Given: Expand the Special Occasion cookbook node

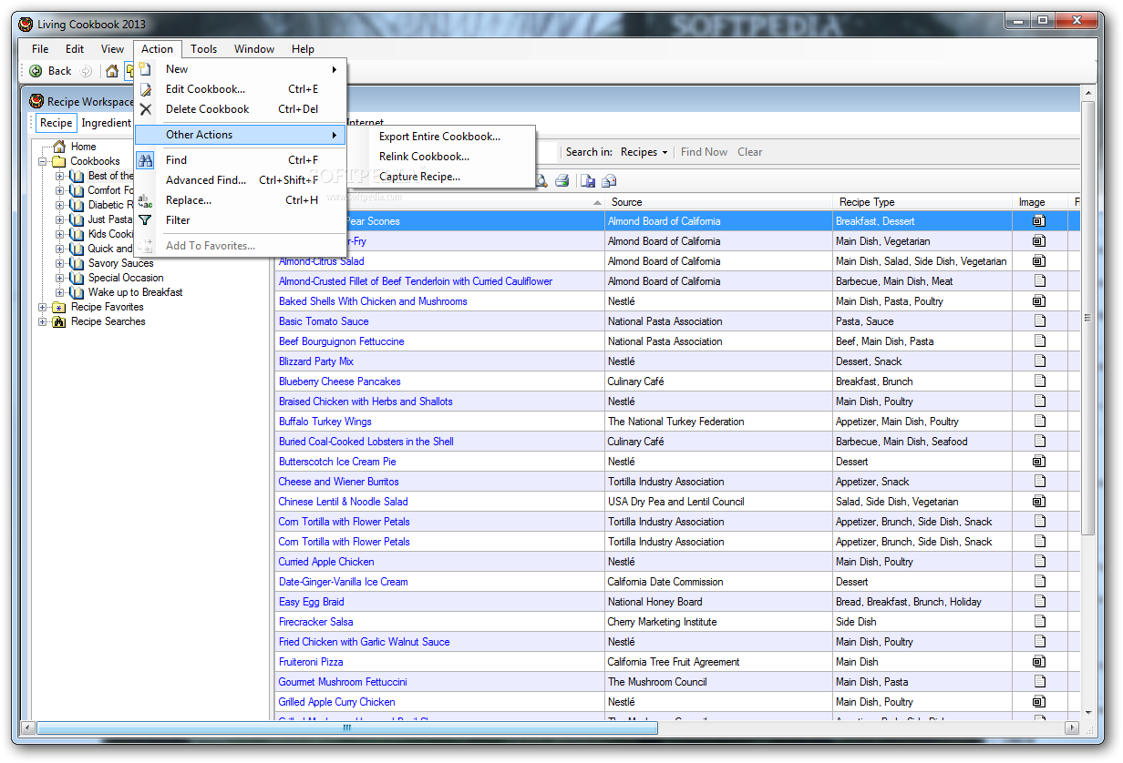Looking at the screenshot, I should pyautogui.click(x=60, y=278).
